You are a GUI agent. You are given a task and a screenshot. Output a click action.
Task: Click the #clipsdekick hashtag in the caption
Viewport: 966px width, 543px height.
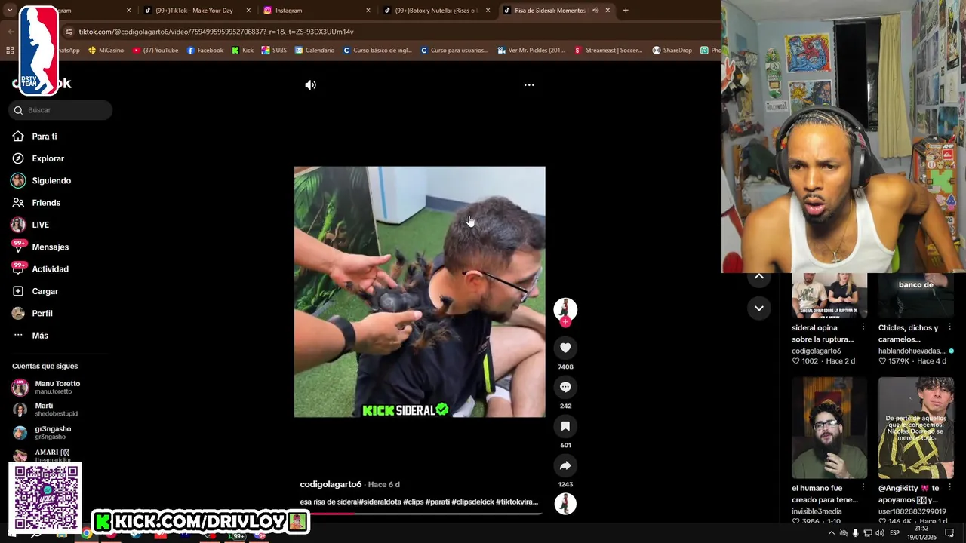[472, 502]
